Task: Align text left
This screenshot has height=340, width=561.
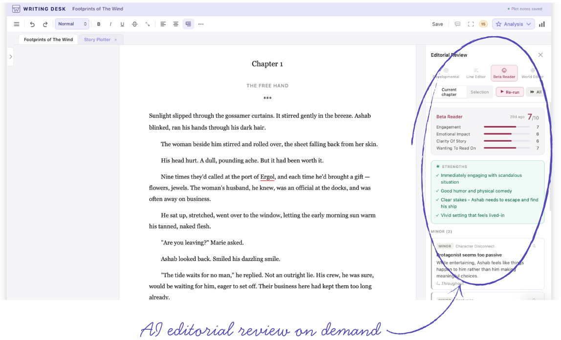Action: pos(163,24)
